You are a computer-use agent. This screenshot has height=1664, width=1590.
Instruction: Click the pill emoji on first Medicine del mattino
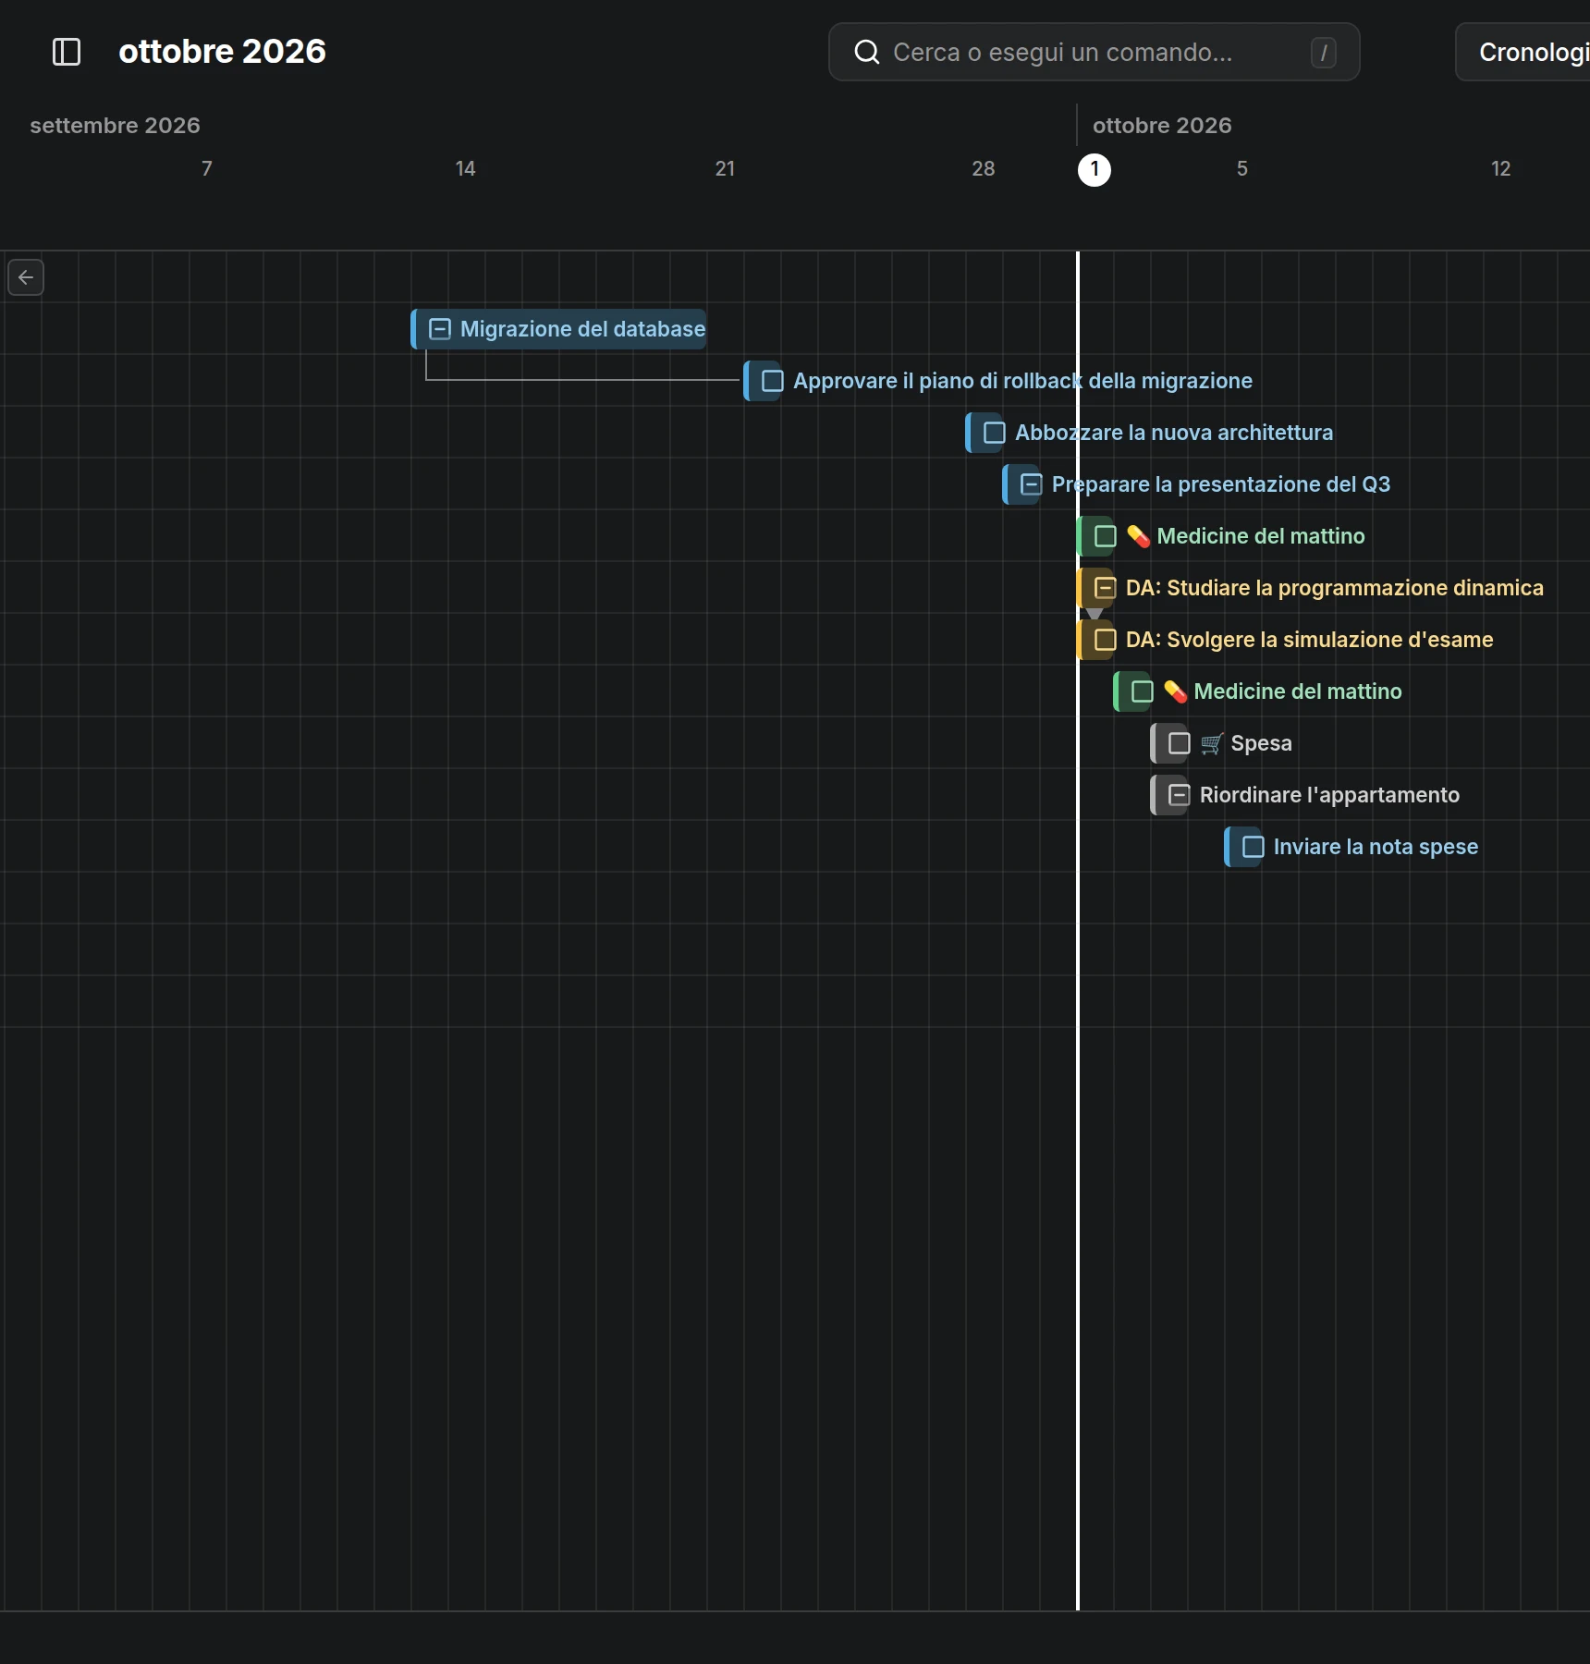[x=1138, y=536]
